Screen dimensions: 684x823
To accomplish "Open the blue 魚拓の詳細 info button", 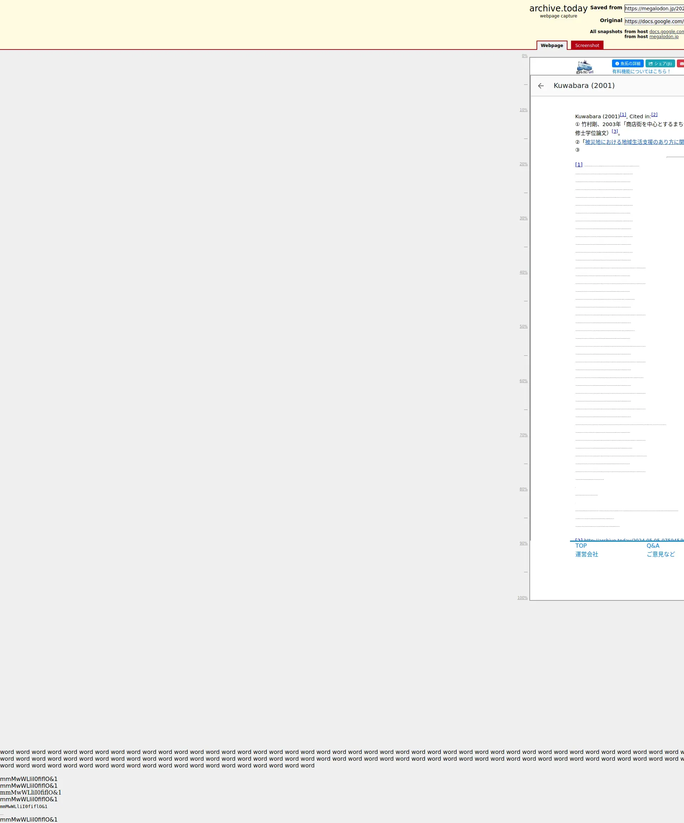I will pos(627,63).
